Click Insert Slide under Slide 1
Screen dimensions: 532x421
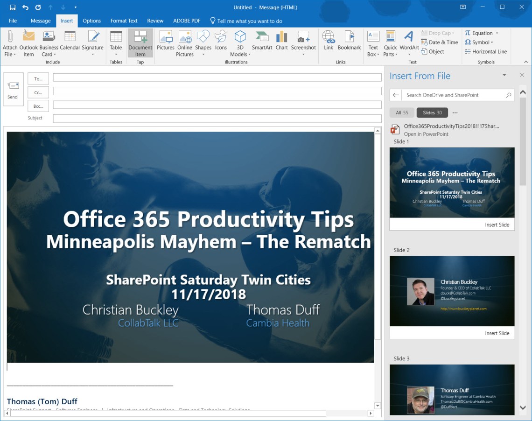coord(497,225)
